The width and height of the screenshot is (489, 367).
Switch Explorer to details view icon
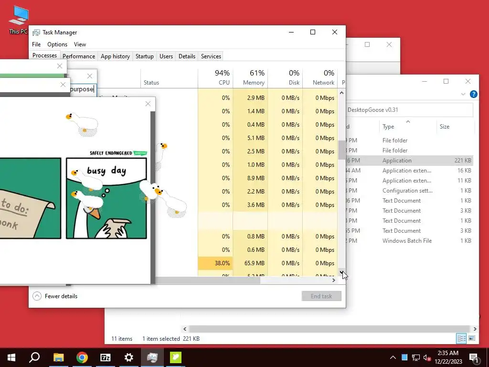point(461,338)
